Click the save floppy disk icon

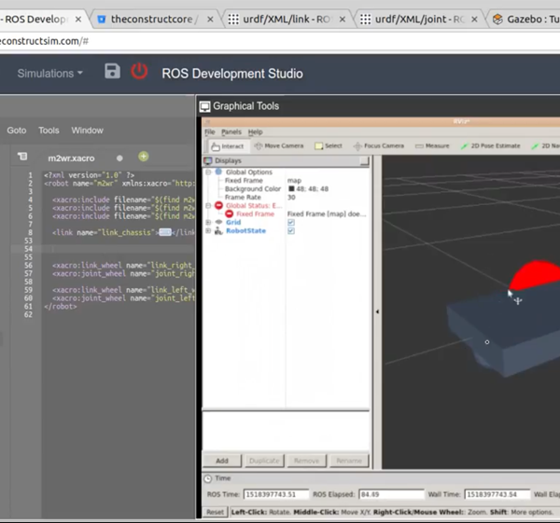[112, 72]
